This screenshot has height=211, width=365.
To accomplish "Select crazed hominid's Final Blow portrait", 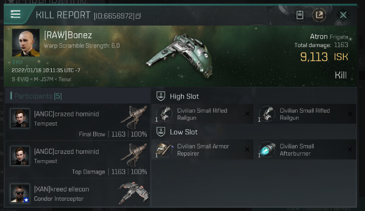I will [20, 118].
